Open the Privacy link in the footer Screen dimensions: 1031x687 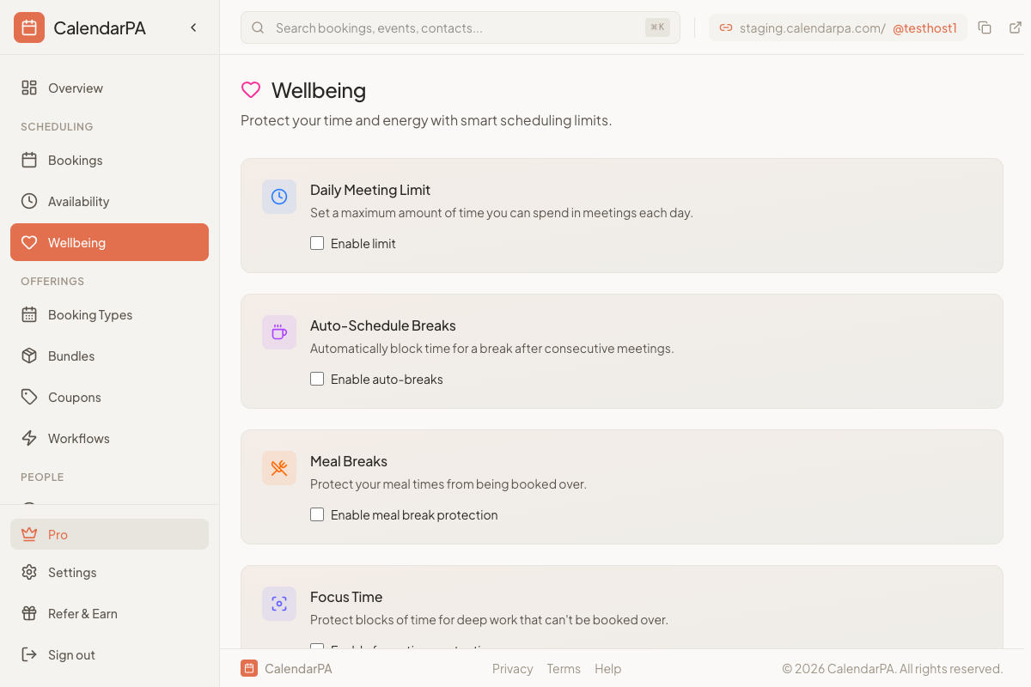click(512, 668)
